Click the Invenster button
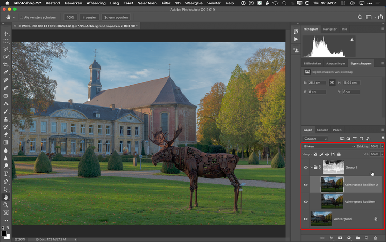 89,17
